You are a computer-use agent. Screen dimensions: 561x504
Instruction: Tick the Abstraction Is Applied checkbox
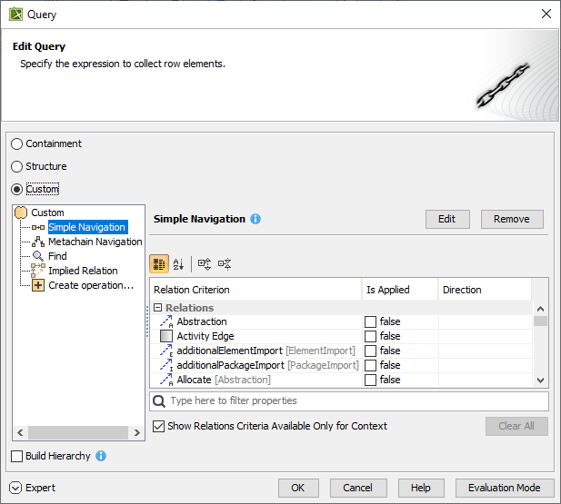pyautogui.click(x=370, y=321)
